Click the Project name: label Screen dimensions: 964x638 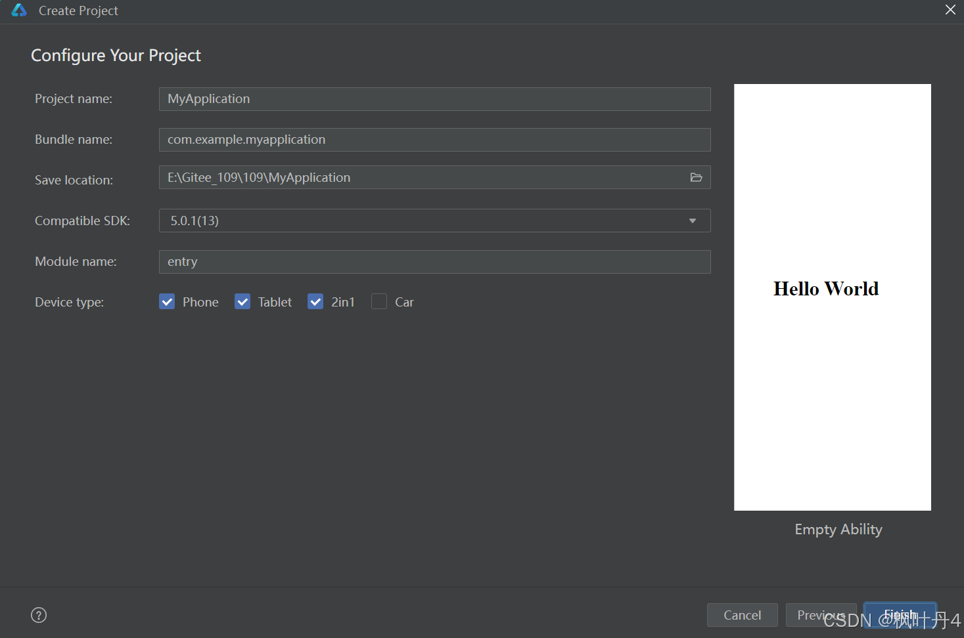pyautogui.click(x=74, y=98)
